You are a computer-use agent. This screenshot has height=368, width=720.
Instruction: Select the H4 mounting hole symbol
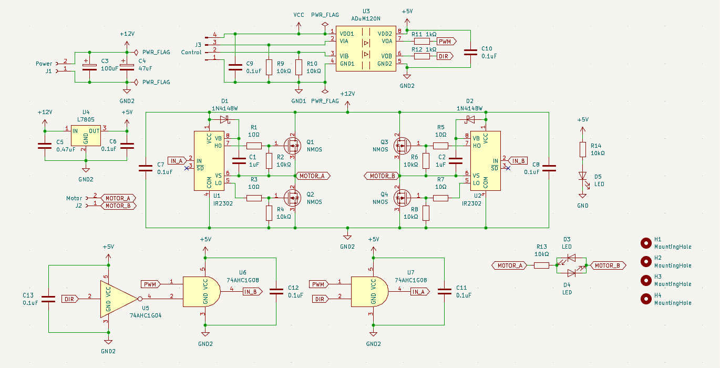[x=645, y=299]
